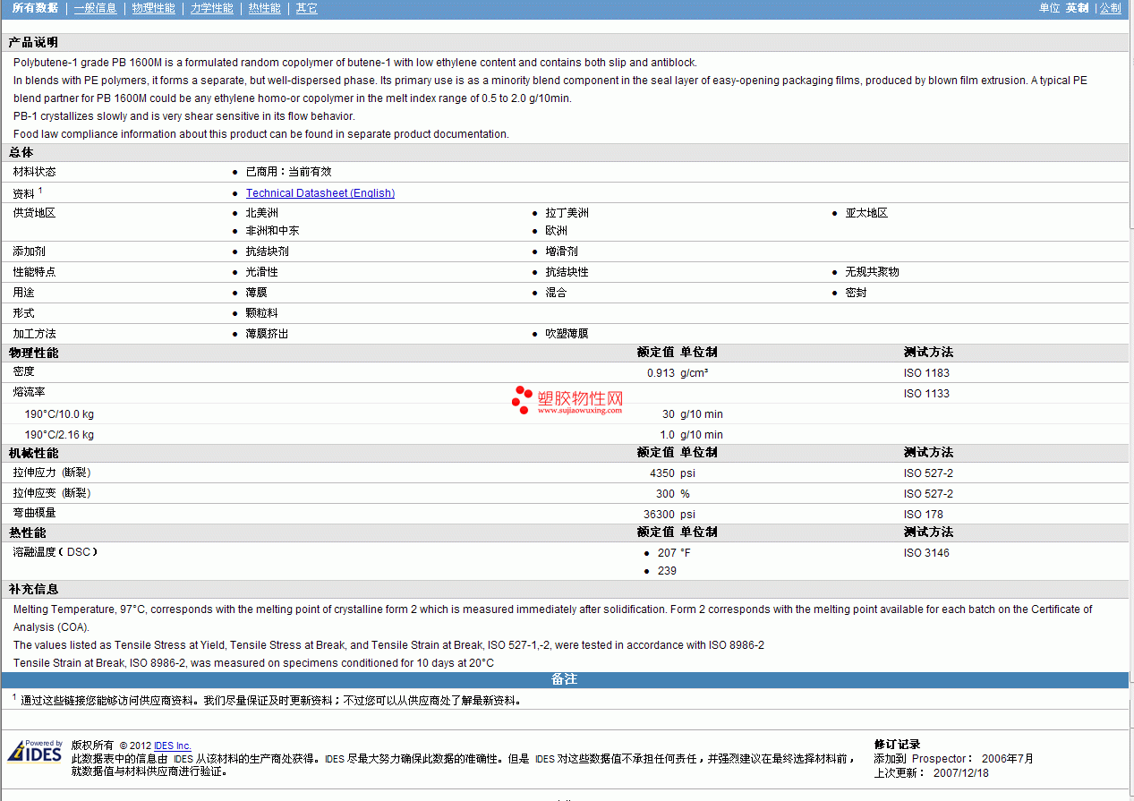The width and height of the screenshot is (1134, 801).
Task: Click the 上次更新 date 2007/12/18
Action: (x=961, y=773)
